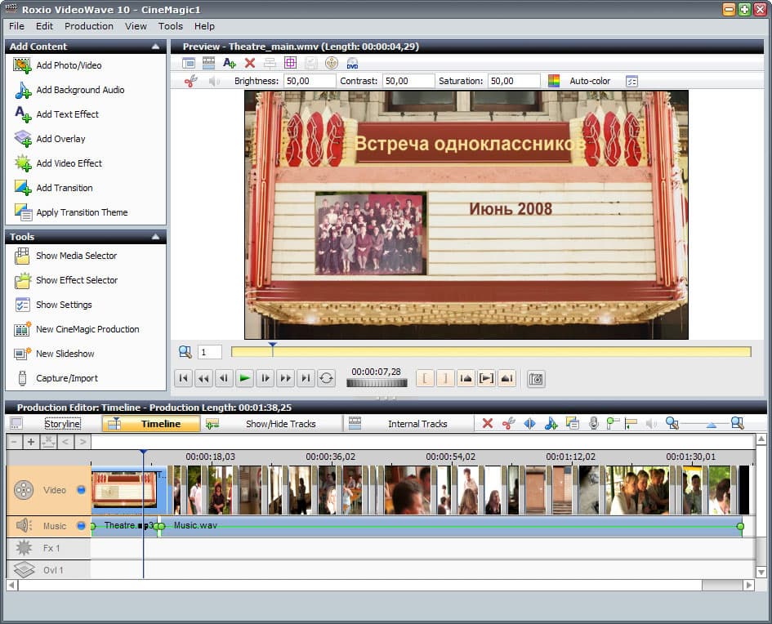Take a snapshot with the camera icon
Viewport: 772px width, 624px height.
point(536,378)
